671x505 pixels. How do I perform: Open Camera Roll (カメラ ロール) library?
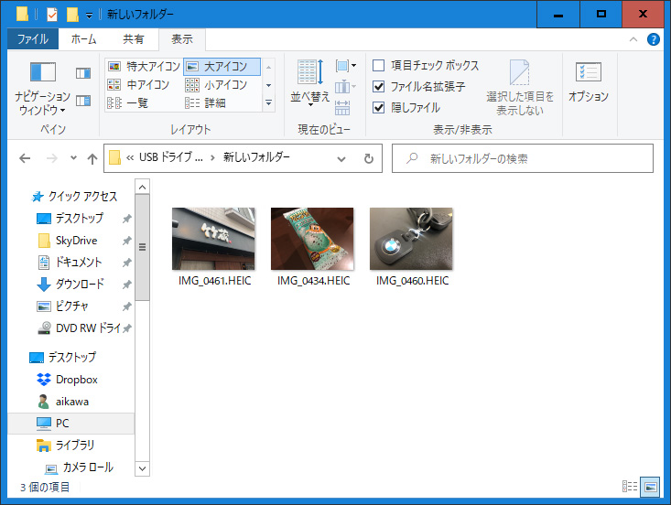coord(88,467)
